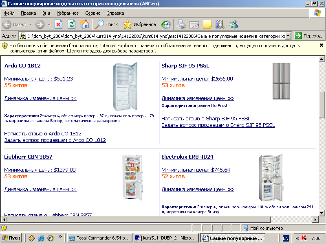
Task: Open the Файл menu
Action: coord(9,13)
